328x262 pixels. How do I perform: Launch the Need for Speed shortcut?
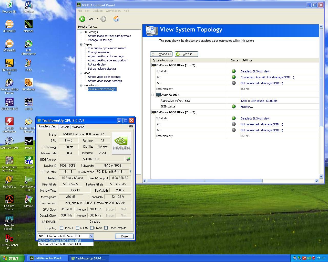[x=9, y=222]
